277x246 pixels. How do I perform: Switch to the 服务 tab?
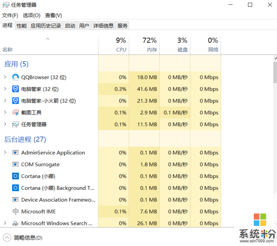[122, 26]
